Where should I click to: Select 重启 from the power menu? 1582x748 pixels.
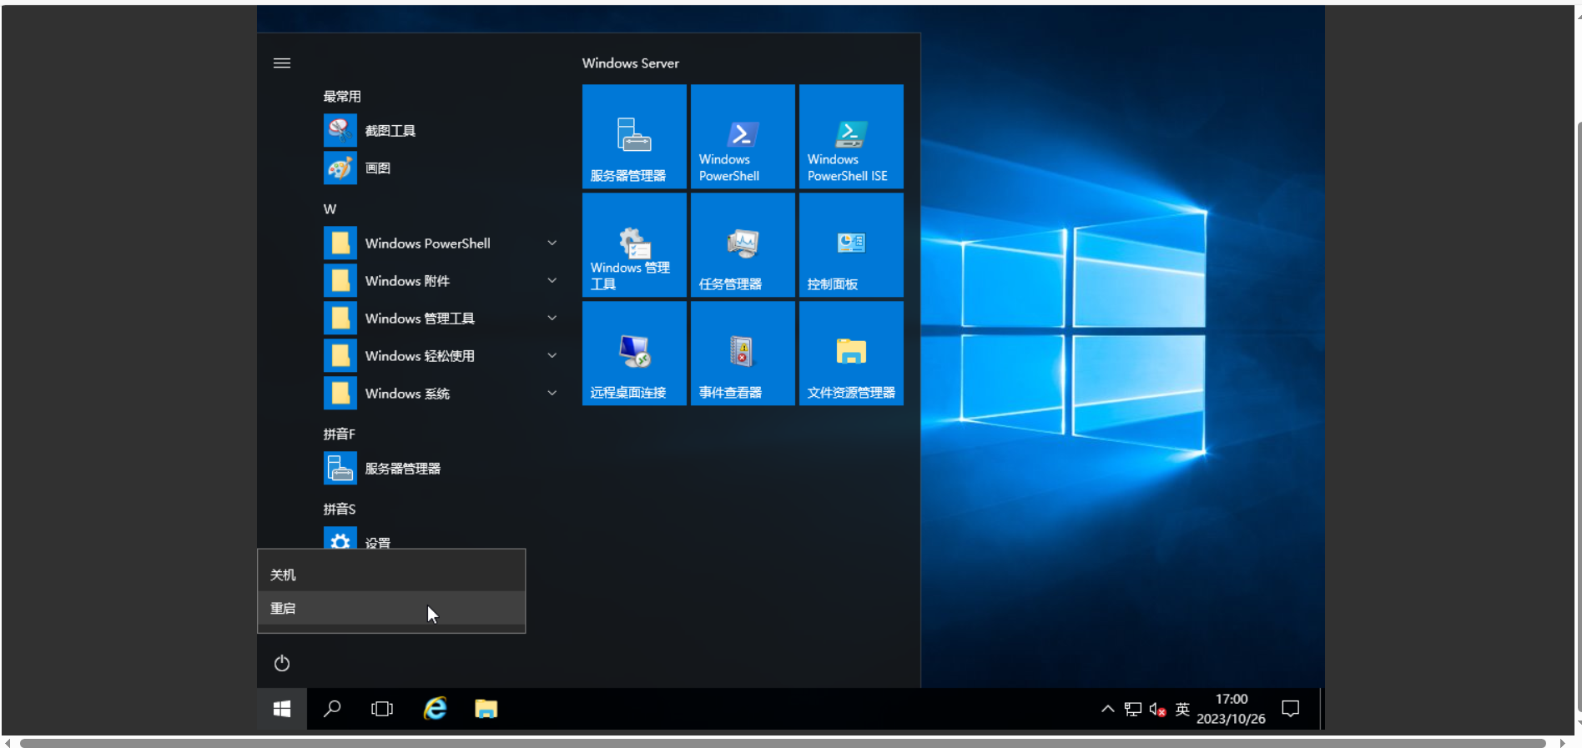tap(391, 608)
